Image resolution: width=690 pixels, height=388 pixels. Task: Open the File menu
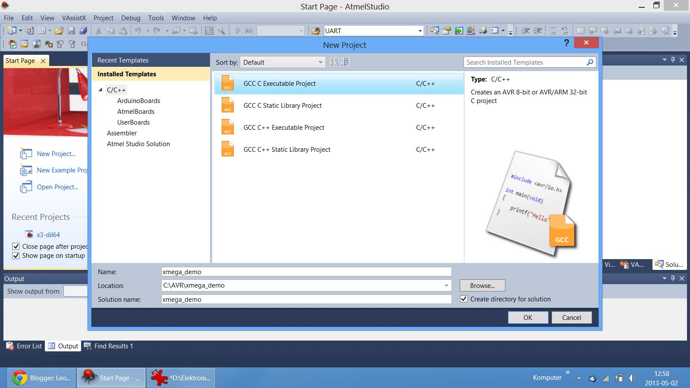click(9, 18)
